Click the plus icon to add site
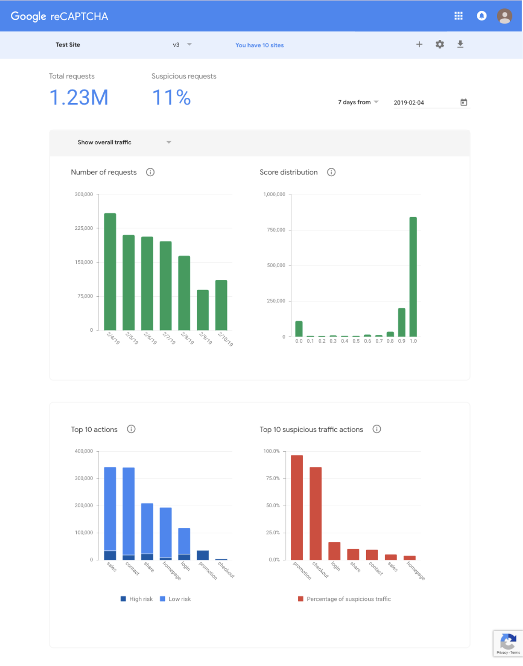 click(x=419, y=44)
